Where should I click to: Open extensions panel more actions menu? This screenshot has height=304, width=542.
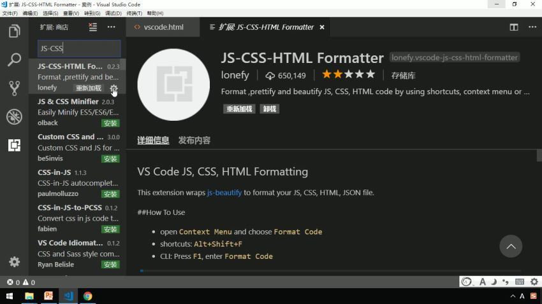click(x=112, y=27)
